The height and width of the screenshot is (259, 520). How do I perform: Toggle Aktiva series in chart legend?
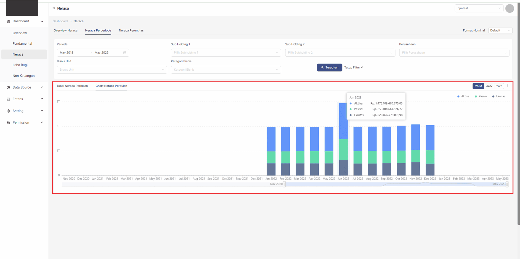click(x=463, y=96)
